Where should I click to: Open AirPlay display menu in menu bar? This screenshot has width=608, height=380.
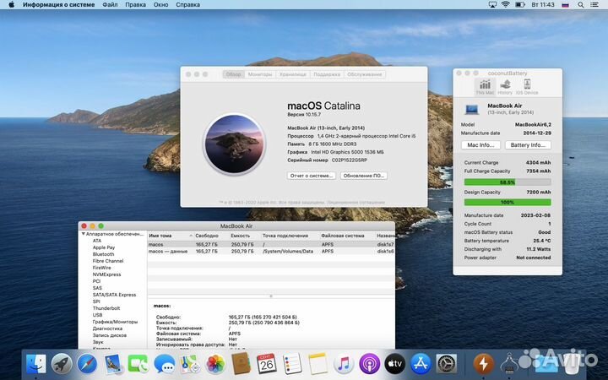point(492,5)
